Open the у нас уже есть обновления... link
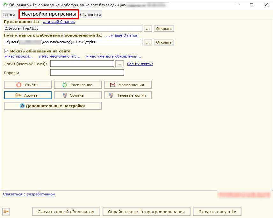 [113, 56]
